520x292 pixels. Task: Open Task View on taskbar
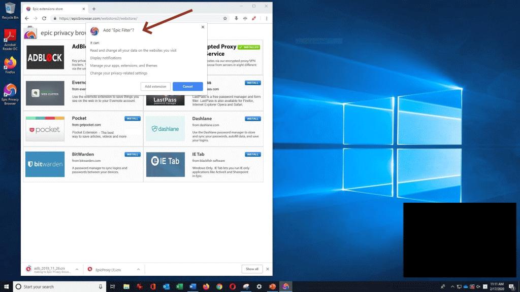[112, 287]
